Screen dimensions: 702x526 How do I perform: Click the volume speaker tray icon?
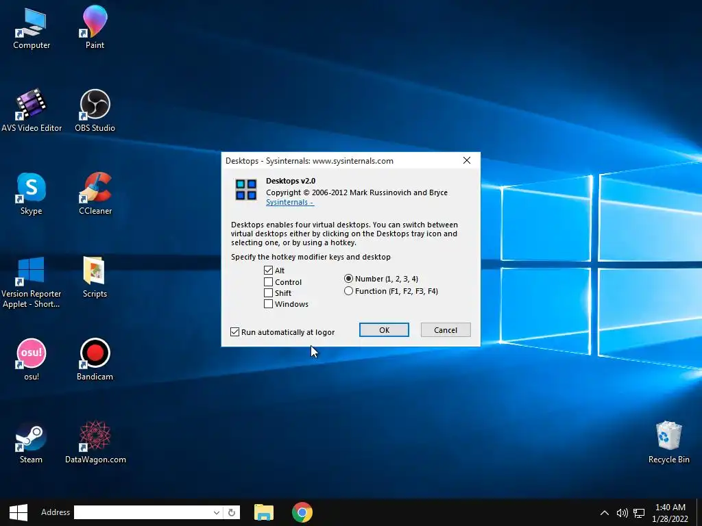pos(622,513)
